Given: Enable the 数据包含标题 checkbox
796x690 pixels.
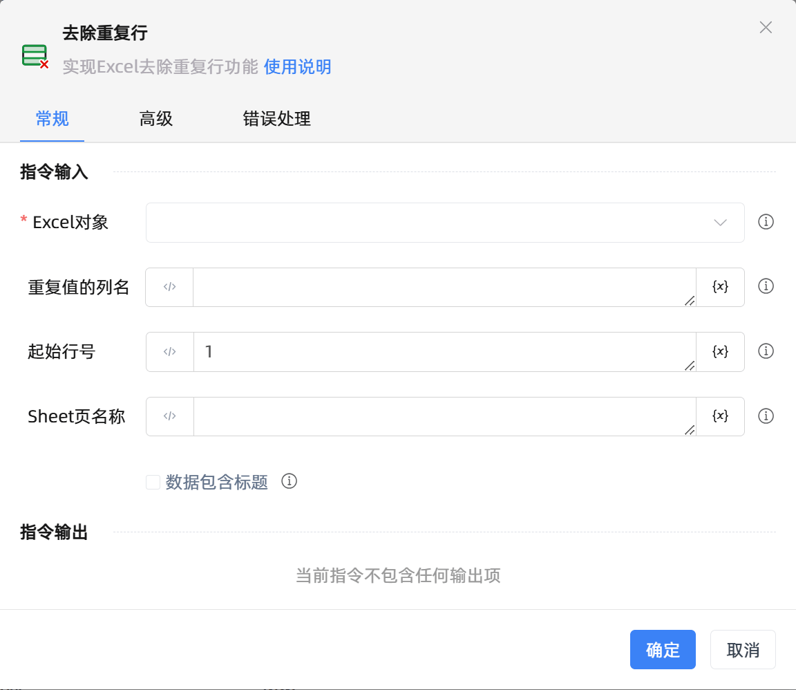Looking at the screenshot, I should click(153, 482).
